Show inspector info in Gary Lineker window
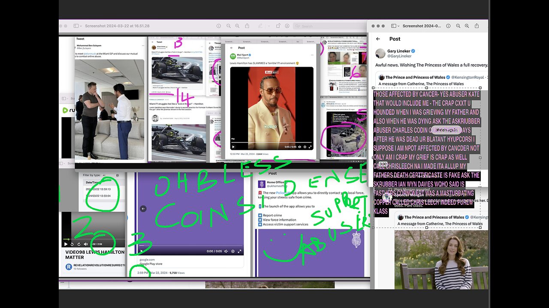This screenshot has width=549, height=308. click(x=448, y=26)
